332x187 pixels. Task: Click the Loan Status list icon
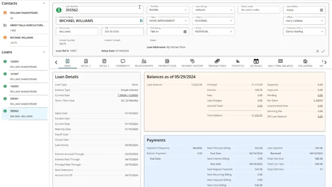pyautogui.click(x=321, y=10)
